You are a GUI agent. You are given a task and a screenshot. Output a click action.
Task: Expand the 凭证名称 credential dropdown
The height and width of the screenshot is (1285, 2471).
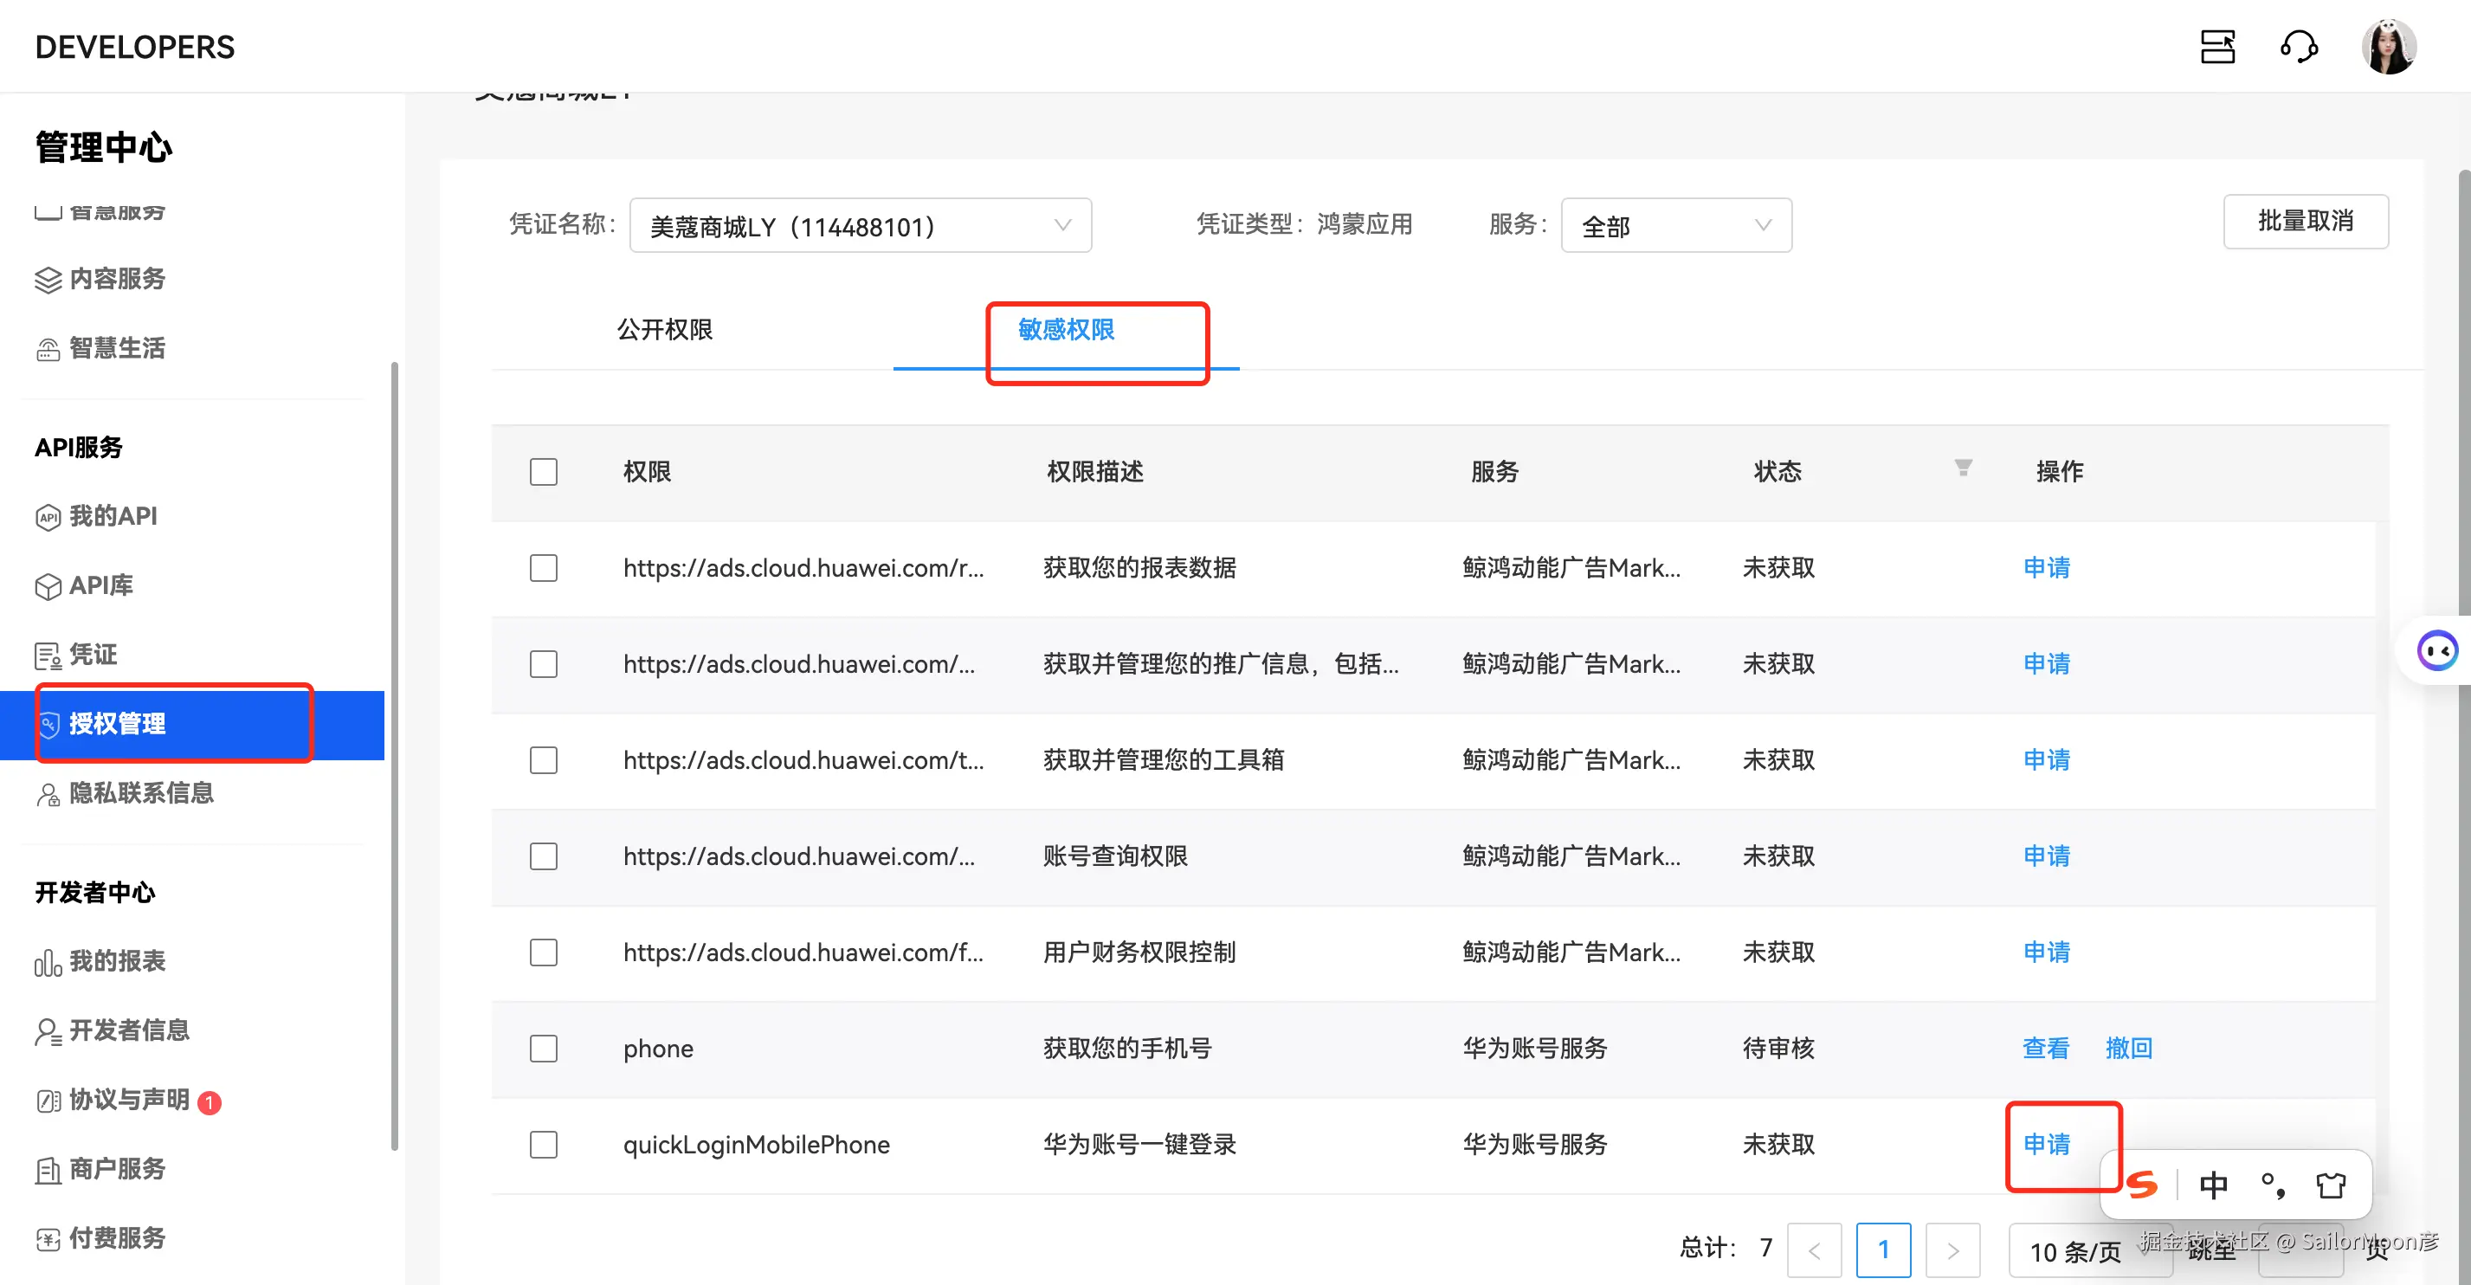click(860, 225)
